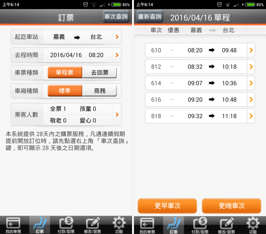Open the 修改/退票 pencil icon on left navbar

tap(93, 224)
